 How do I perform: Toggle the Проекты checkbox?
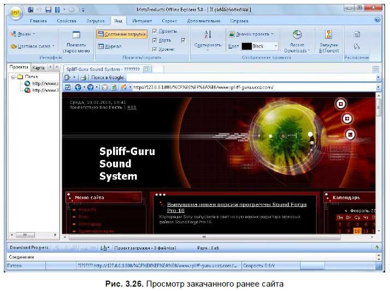[155, 31]
